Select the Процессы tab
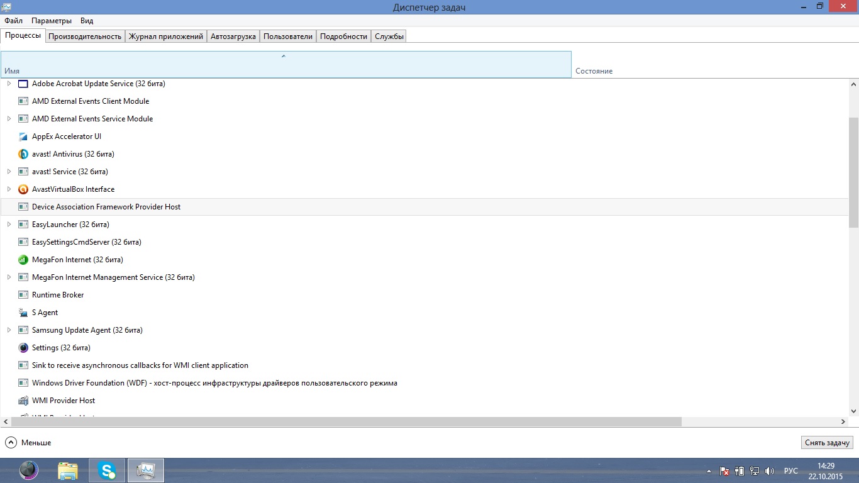859x483 pixels. [x=23, y=35]
